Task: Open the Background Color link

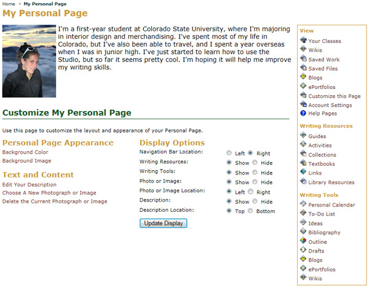Action: pyautogui.click(x=25, y=152)
